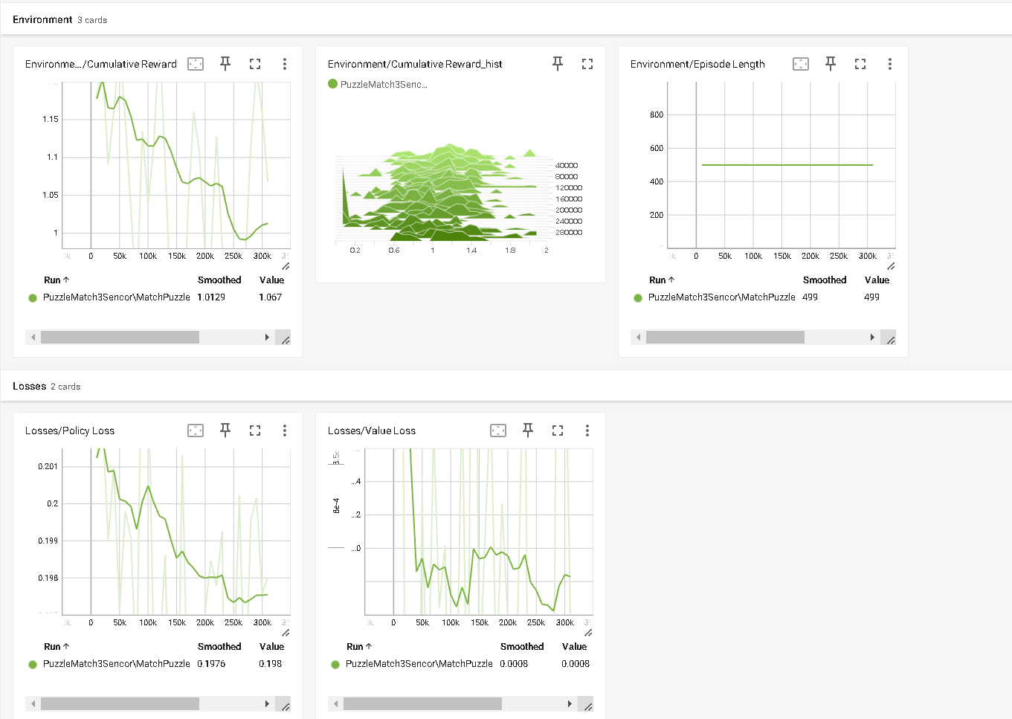Screen dimensions: 1012x719
Task: Click smoothed value 1.0129 in Cumulative Reward table
Action: [211, 297]
